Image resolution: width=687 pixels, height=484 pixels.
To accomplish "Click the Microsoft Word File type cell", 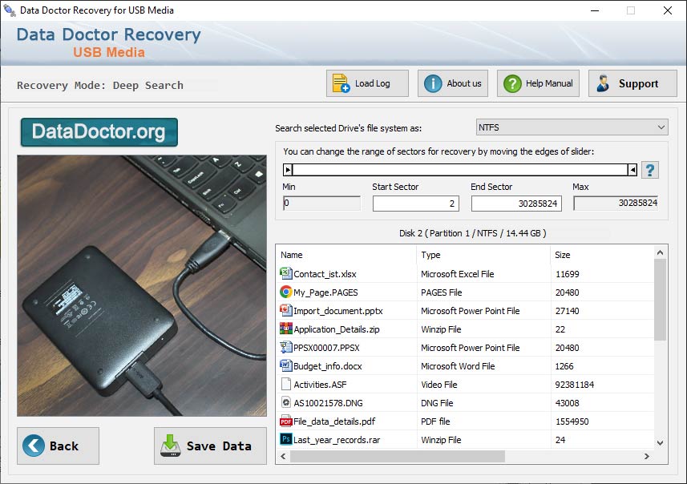I will 458,366.
